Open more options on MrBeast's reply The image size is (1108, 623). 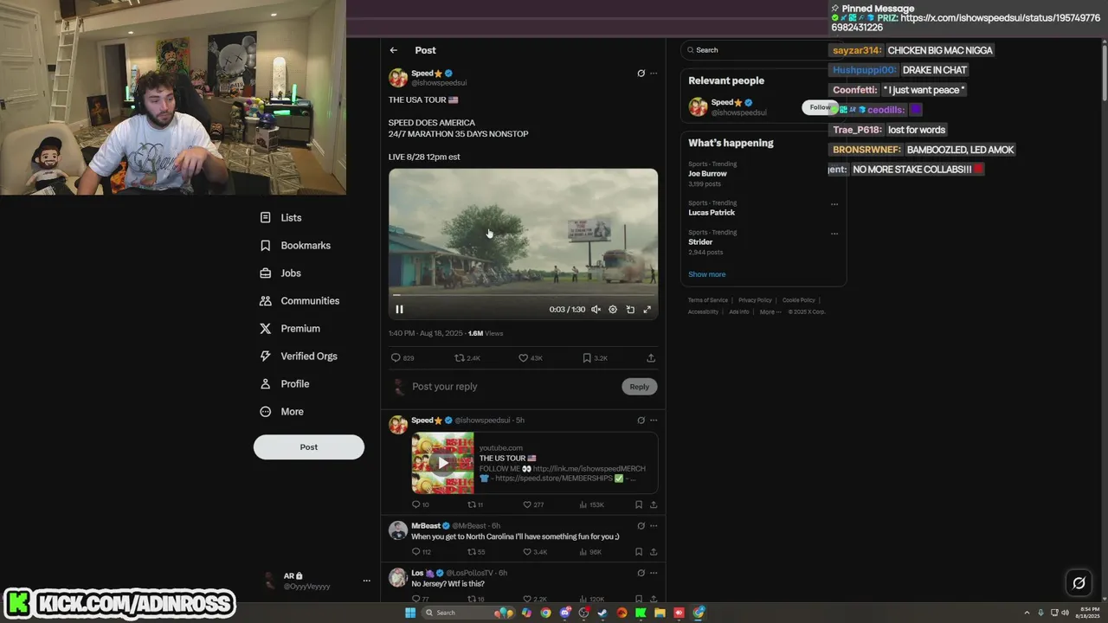(x=654, y=526)
